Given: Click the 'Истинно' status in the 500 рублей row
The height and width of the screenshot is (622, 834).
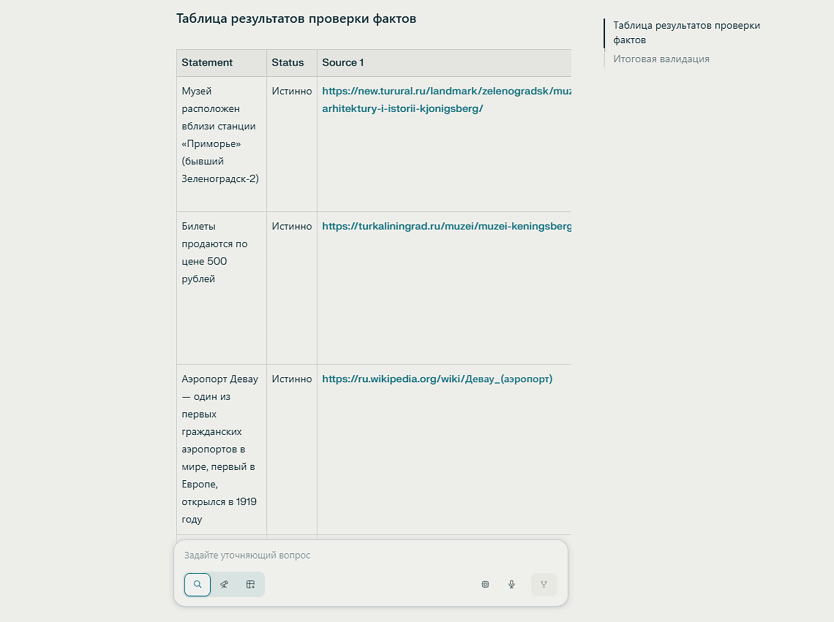Looking at the screenshot, I should click(x=291, y=227).
